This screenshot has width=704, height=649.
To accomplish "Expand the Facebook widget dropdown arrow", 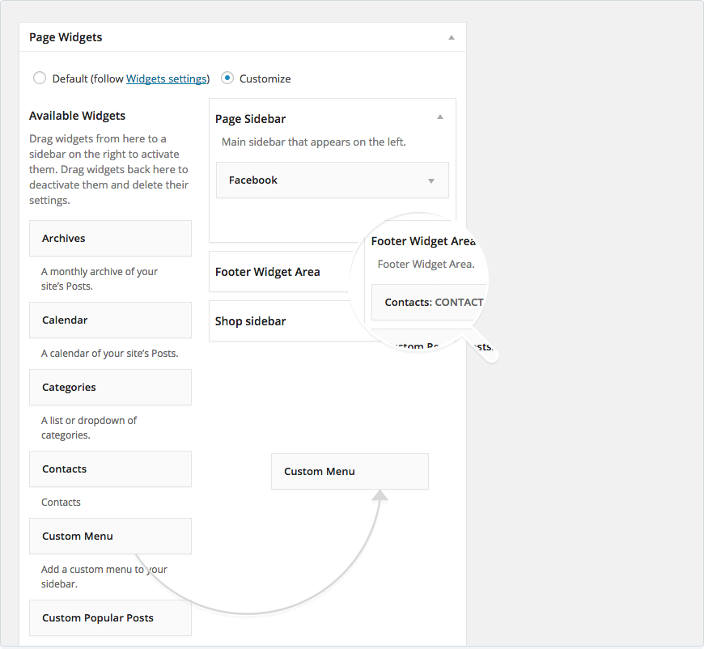I will coord(431,180).
